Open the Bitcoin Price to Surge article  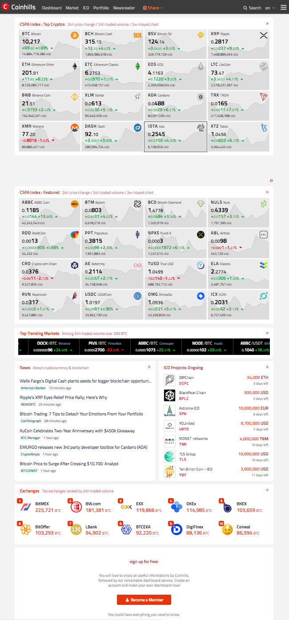tap(69, 464)
